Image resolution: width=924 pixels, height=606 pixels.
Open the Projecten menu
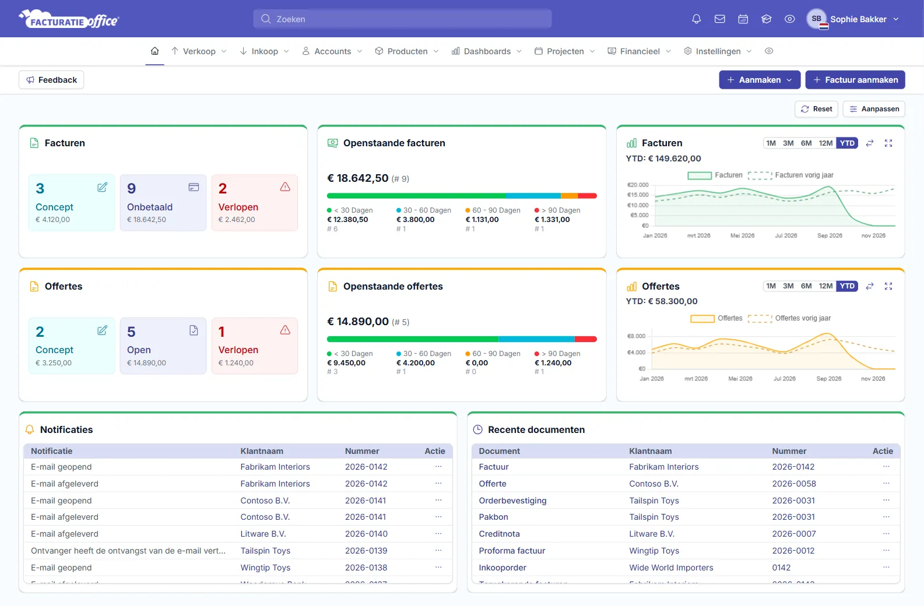[565, 51]
